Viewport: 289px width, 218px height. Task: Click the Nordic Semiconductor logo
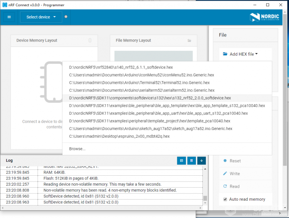(x=264, y=17)
